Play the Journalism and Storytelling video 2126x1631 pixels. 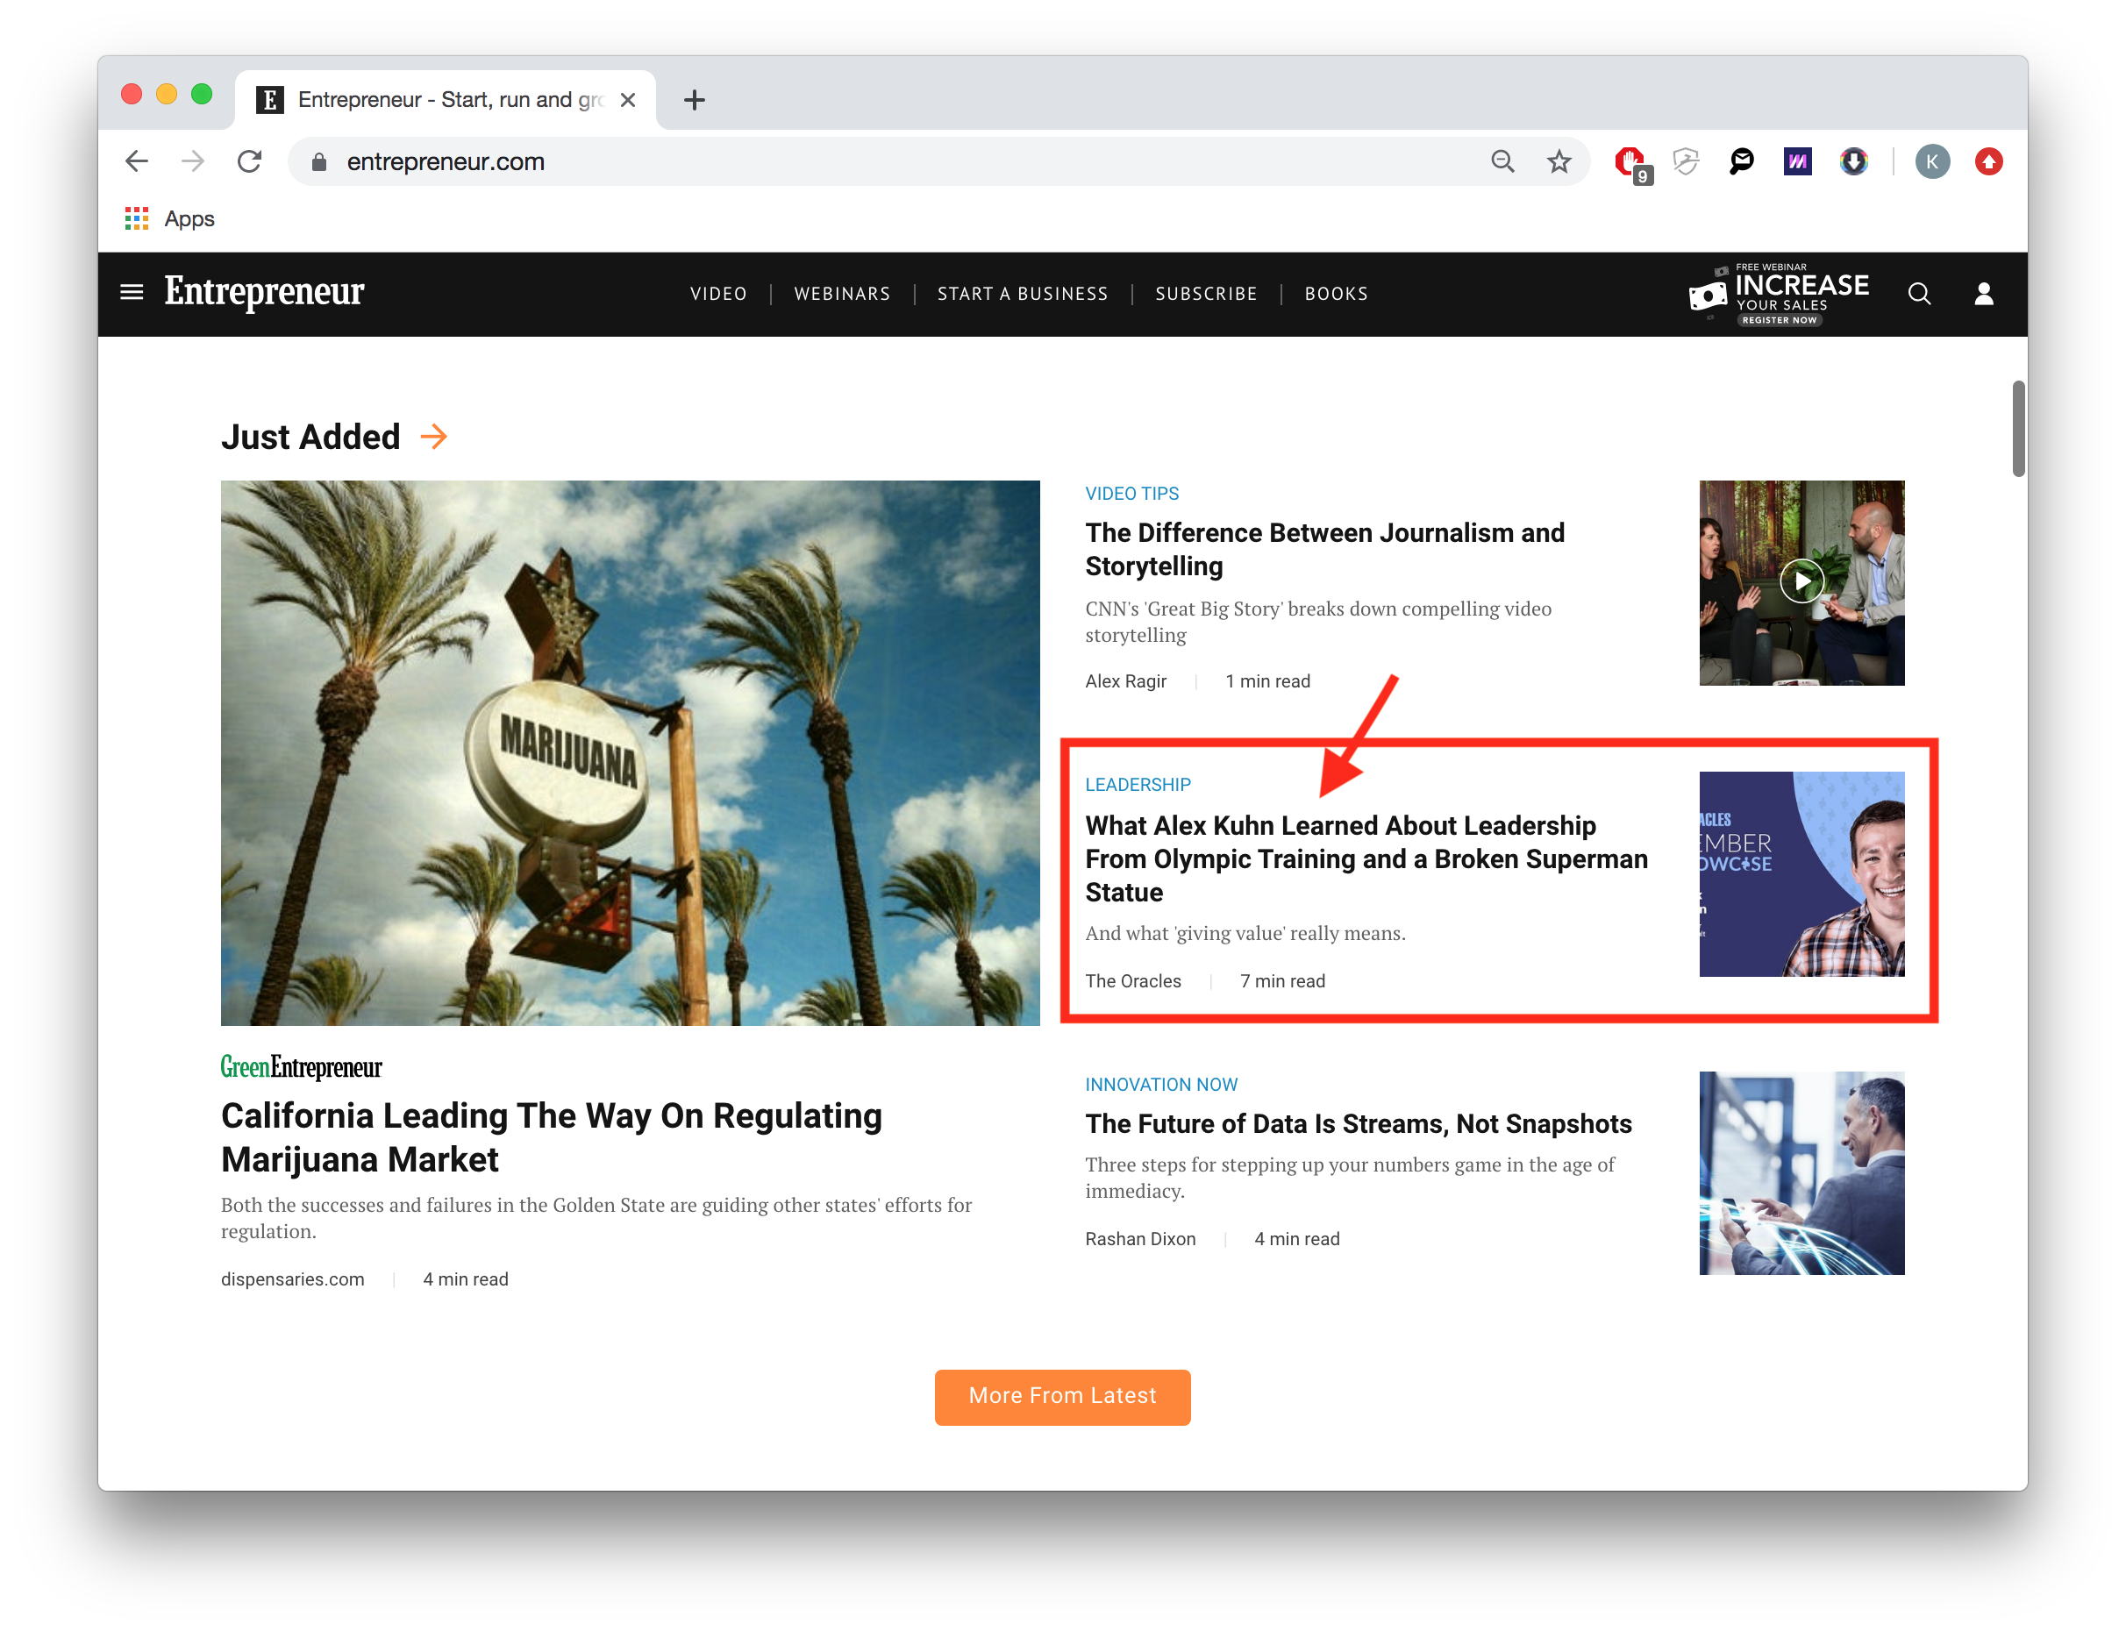[x=1801, y=581]
